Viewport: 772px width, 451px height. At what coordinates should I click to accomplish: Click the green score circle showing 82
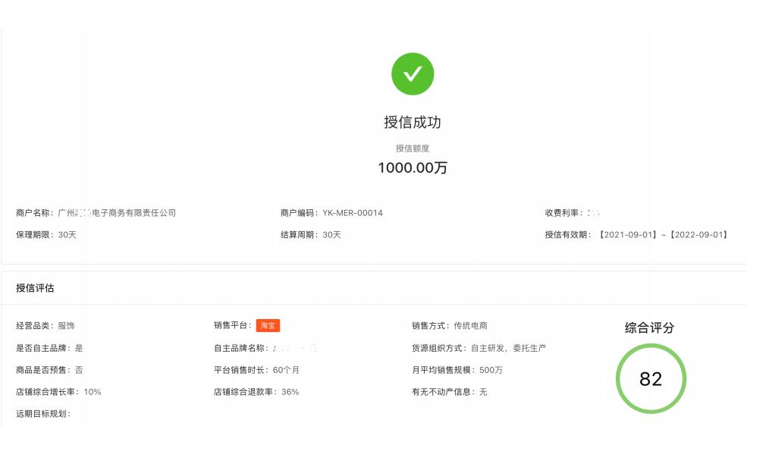(x=651, y=379)
